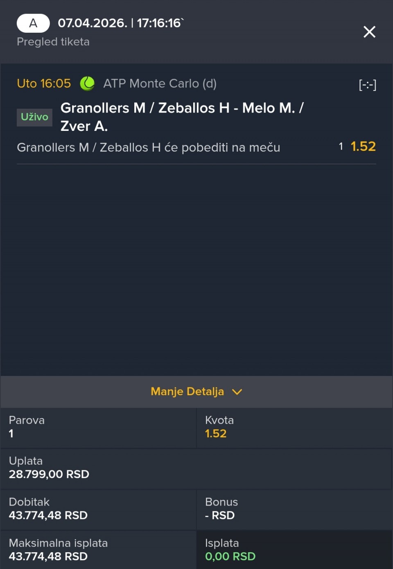
Task: Tap the ticket timestamp 07.04.2026. 17:16:16
Action: 120,23
